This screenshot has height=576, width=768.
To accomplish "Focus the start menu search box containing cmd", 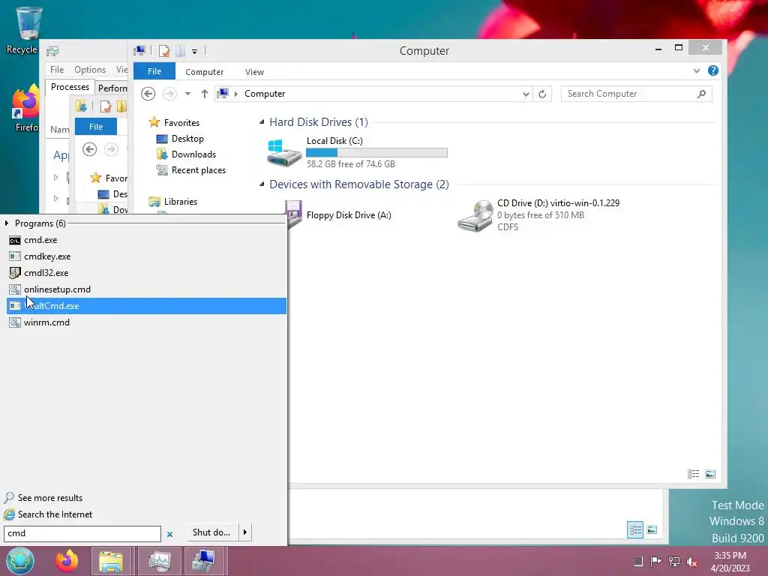I will [x=82, y=533].
